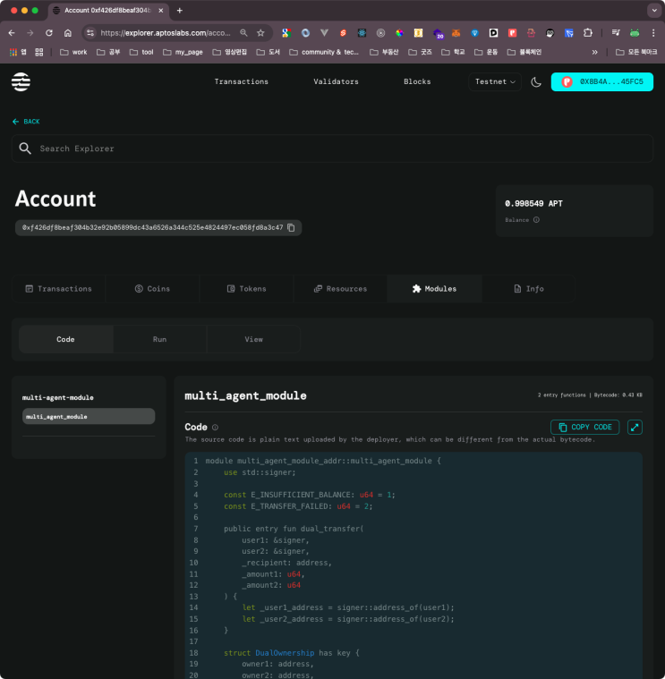
Task: Open a new browser tab
Action: point(179,11)
